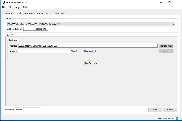182x121 pixels.
Task: Switch to the Balance tab
Action: 8,13
